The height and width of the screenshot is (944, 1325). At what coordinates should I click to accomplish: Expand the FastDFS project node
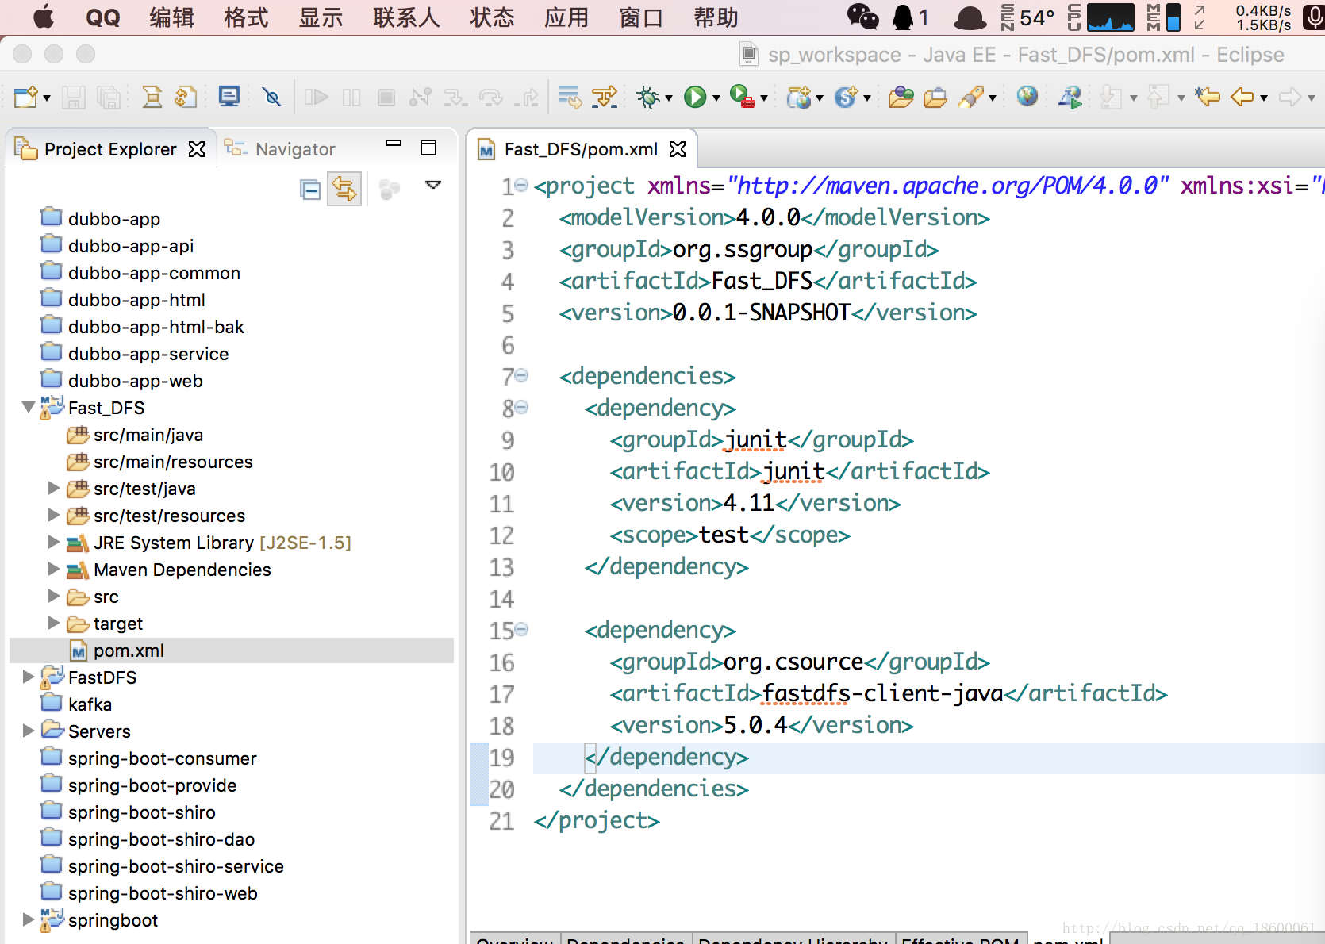(x=29, y=677)
